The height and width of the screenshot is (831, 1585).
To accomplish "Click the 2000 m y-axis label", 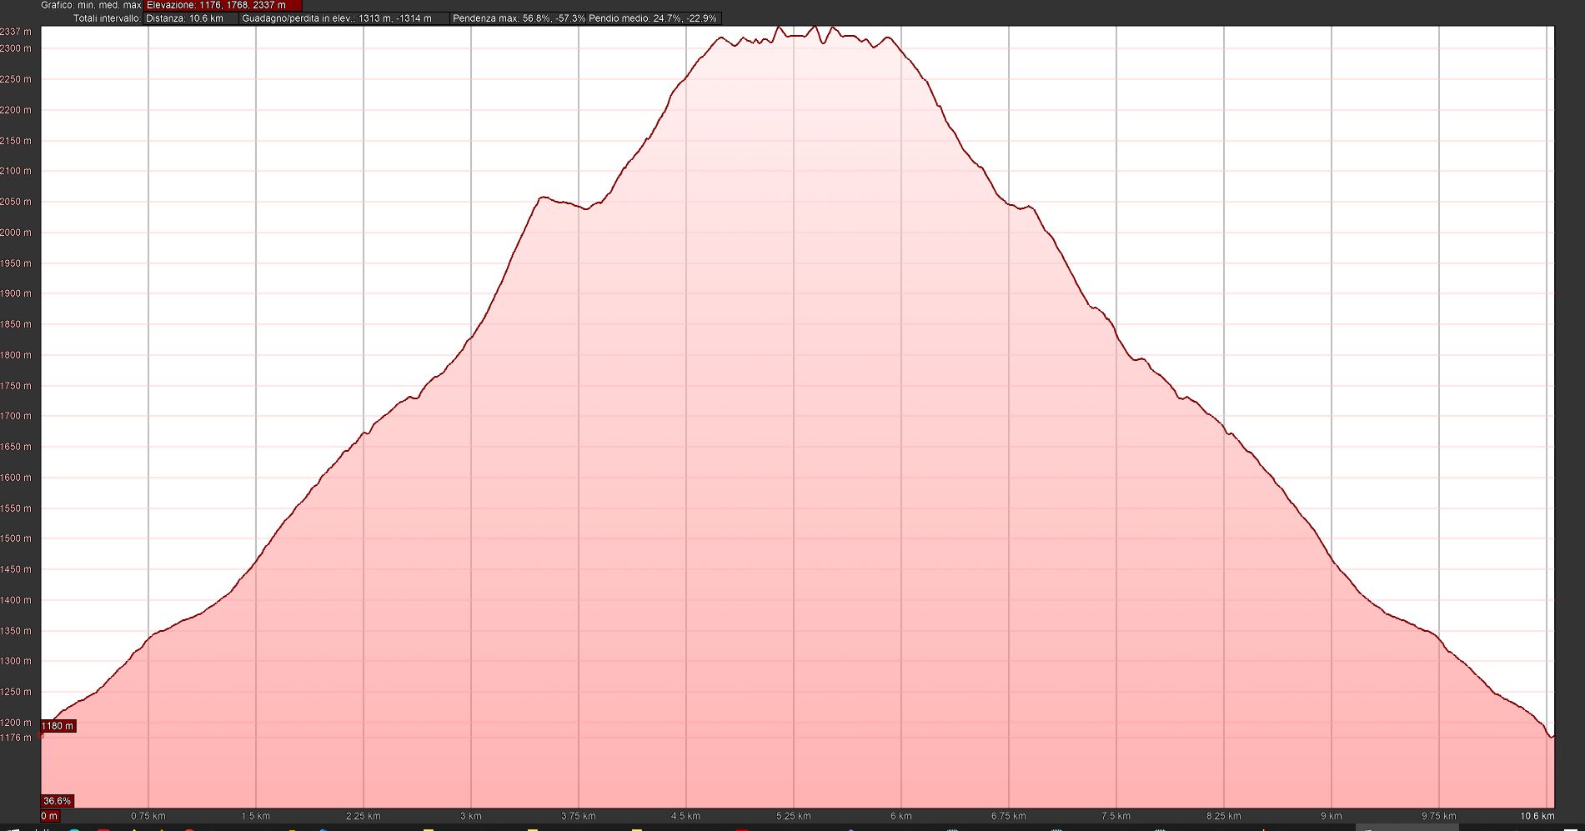I will click(x=16, y=233).
